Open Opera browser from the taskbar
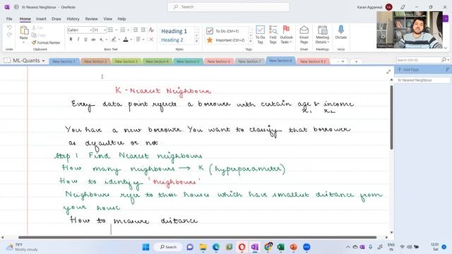Screen dimensions: 452x254 [242, 247]
